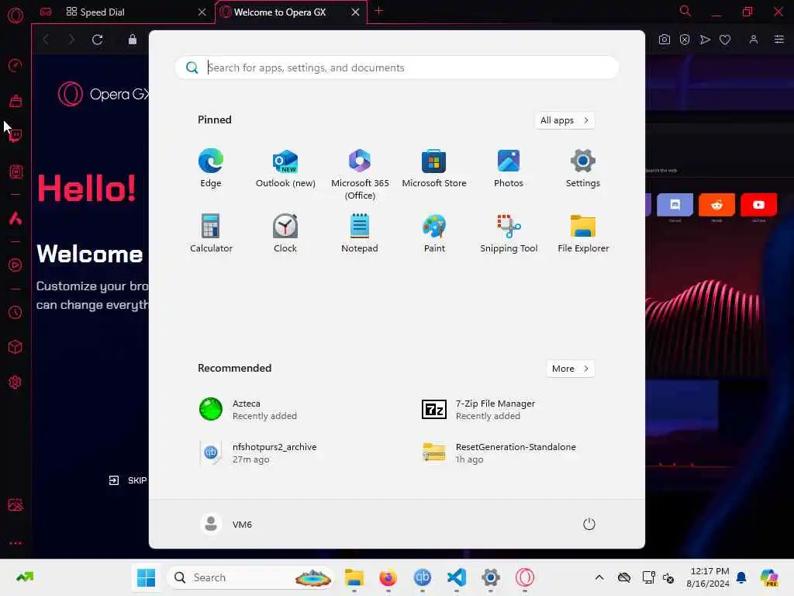Viewport: 794px width, 596px height.
Task: Open notifications bell in taskbar
Action: click(x=741, y=577)
